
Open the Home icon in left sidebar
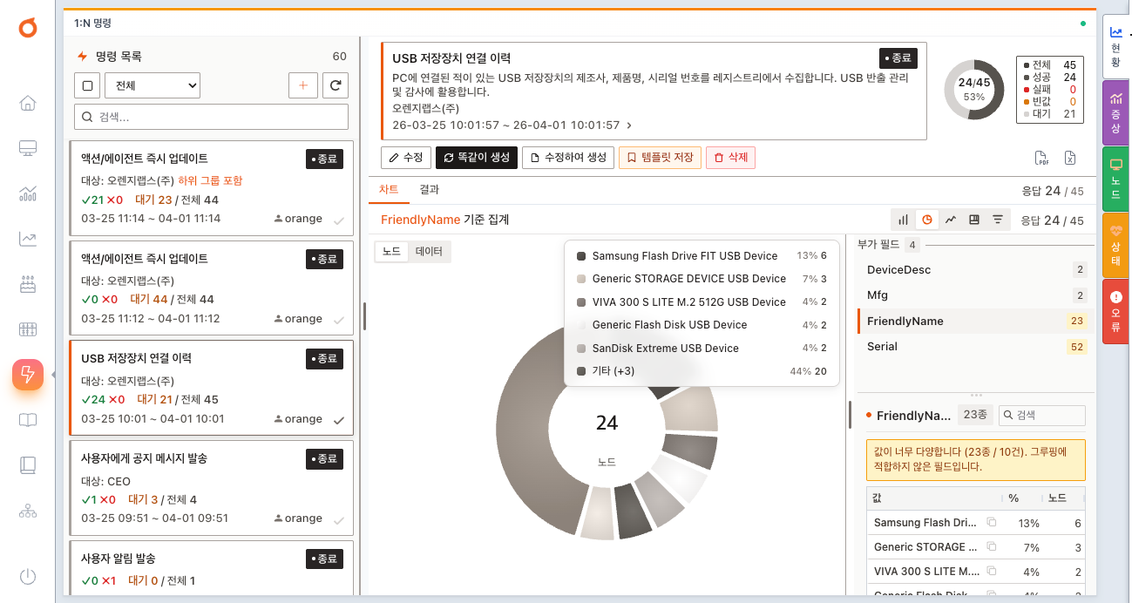click(x=28, y=103)
